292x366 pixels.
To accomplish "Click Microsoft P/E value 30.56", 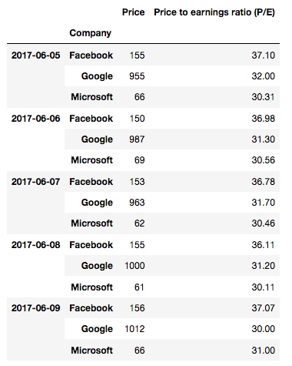I will point(263,160).
